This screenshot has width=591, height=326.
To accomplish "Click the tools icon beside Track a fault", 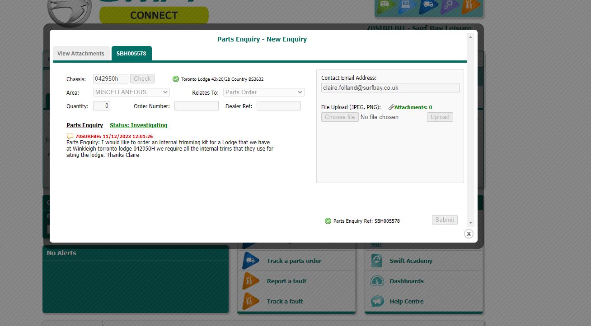I will 251,301.
